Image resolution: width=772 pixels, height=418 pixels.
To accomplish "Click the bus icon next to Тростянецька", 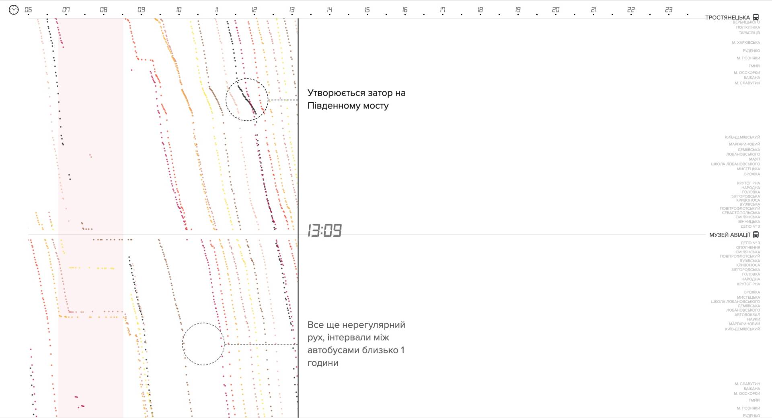I will click(756, 17).
